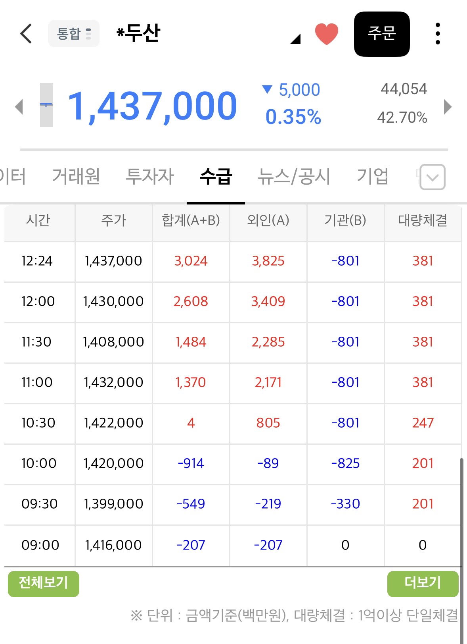
Task: Select the 12:24 time row
Action: (233, 261)
